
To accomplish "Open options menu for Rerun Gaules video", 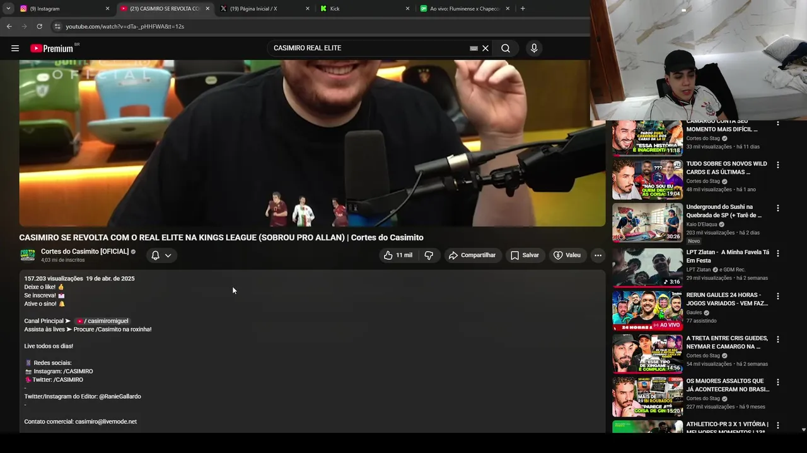I will click(x=777, y=296).
